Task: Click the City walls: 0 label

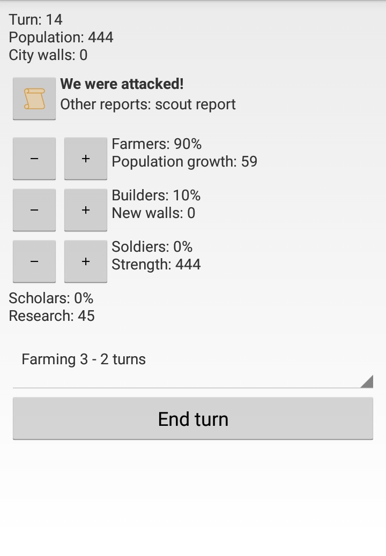Action: pos(48,55)
